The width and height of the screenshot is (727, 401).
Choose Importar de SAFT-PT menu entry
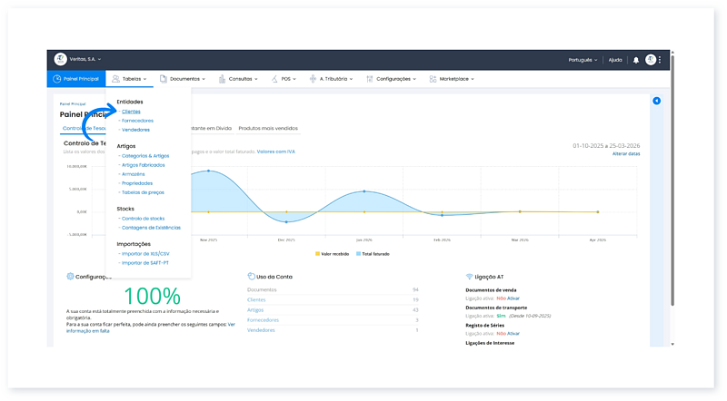145,262
